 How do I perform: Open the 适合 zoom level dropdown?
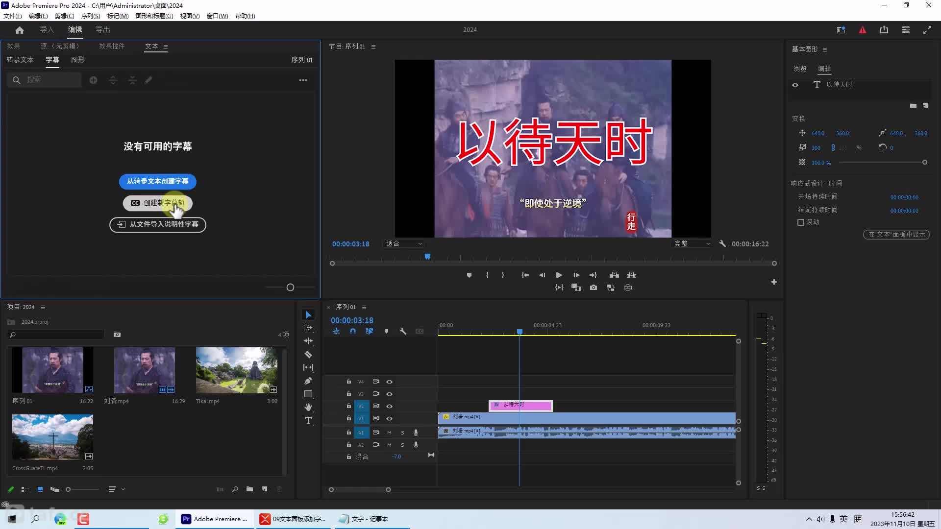[x=404, y=243]
